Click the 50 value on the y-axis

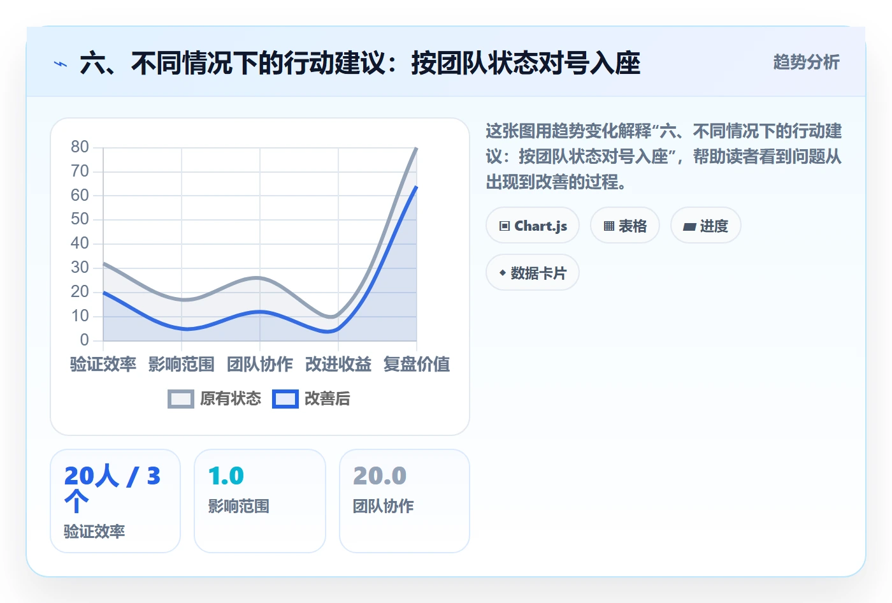click(80, 219)
